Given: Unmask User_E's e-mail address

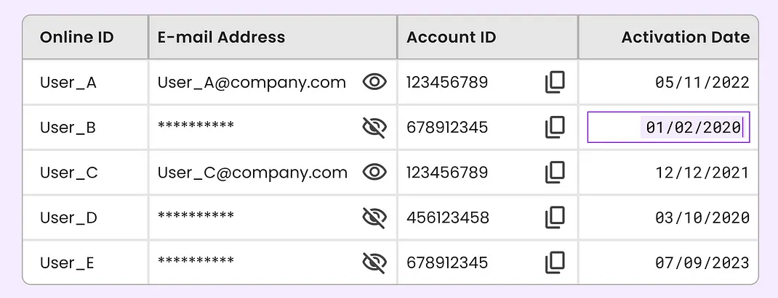Looking at the screenshot, I should tap(374, 262).
